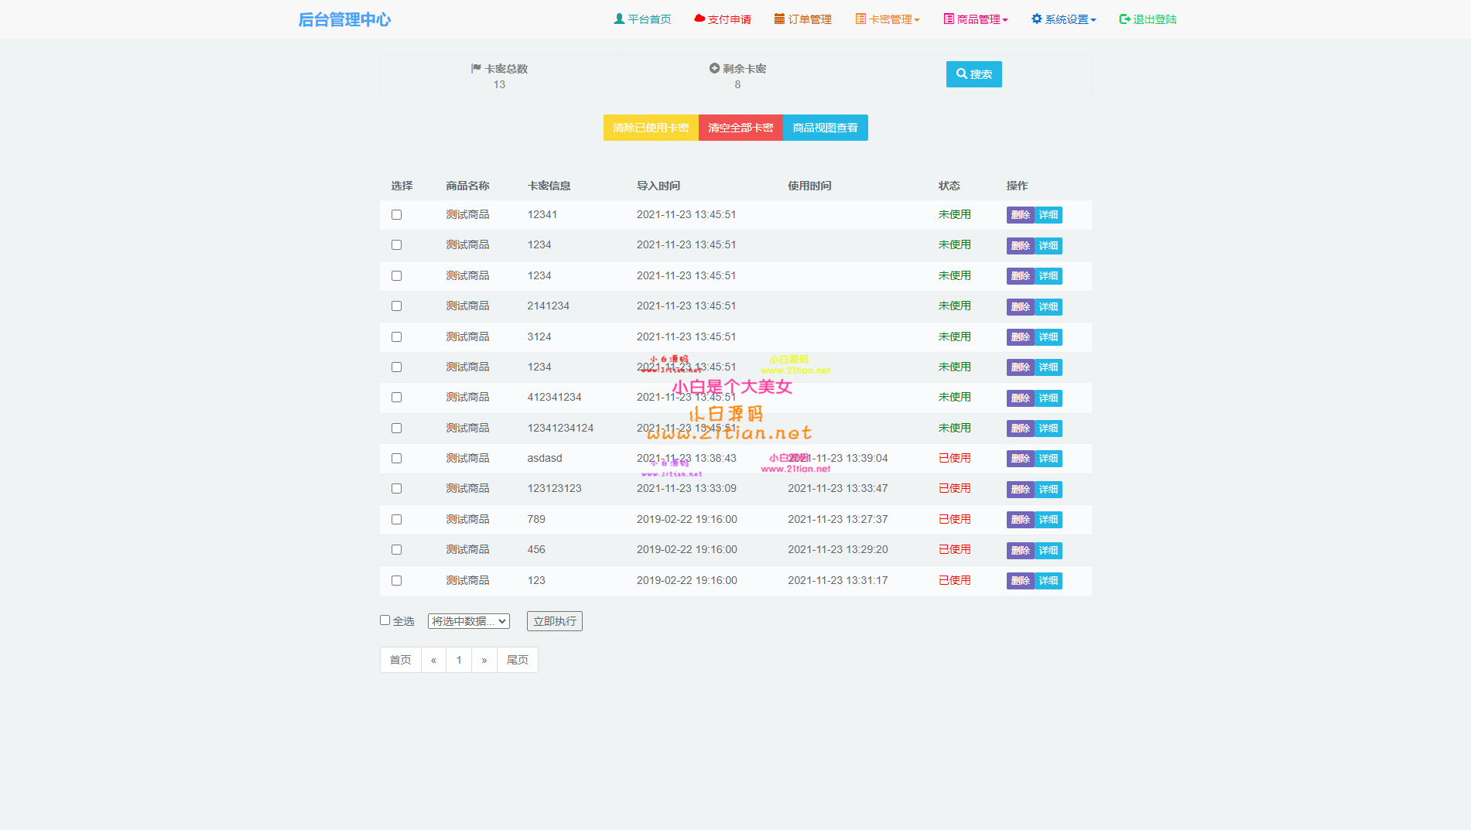Image resolution: width=1471 pixels, height=830 pixels.
Task: Open 详细 for the card key exactly 123
Action: (x=1049, y=581)
